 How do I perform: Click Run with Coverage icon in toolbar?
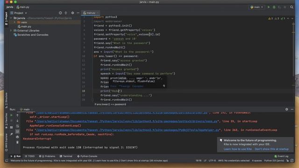pyautogui.click(x=279, y=7)
